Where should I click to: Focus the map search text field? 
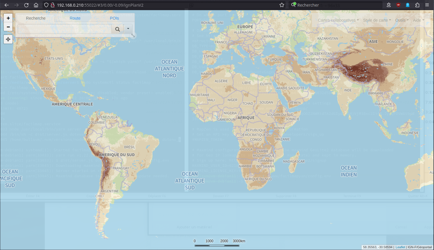pyautogui.click(x=65, y=29)
